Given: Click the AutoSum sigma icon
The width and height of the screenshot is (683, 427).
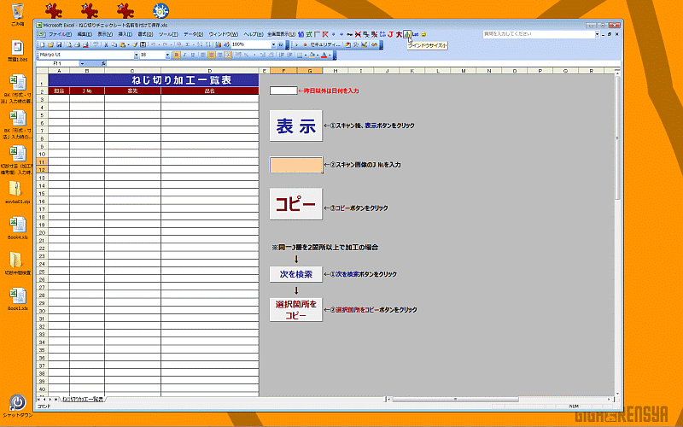Looking at the screenshot, I should 188,44.
